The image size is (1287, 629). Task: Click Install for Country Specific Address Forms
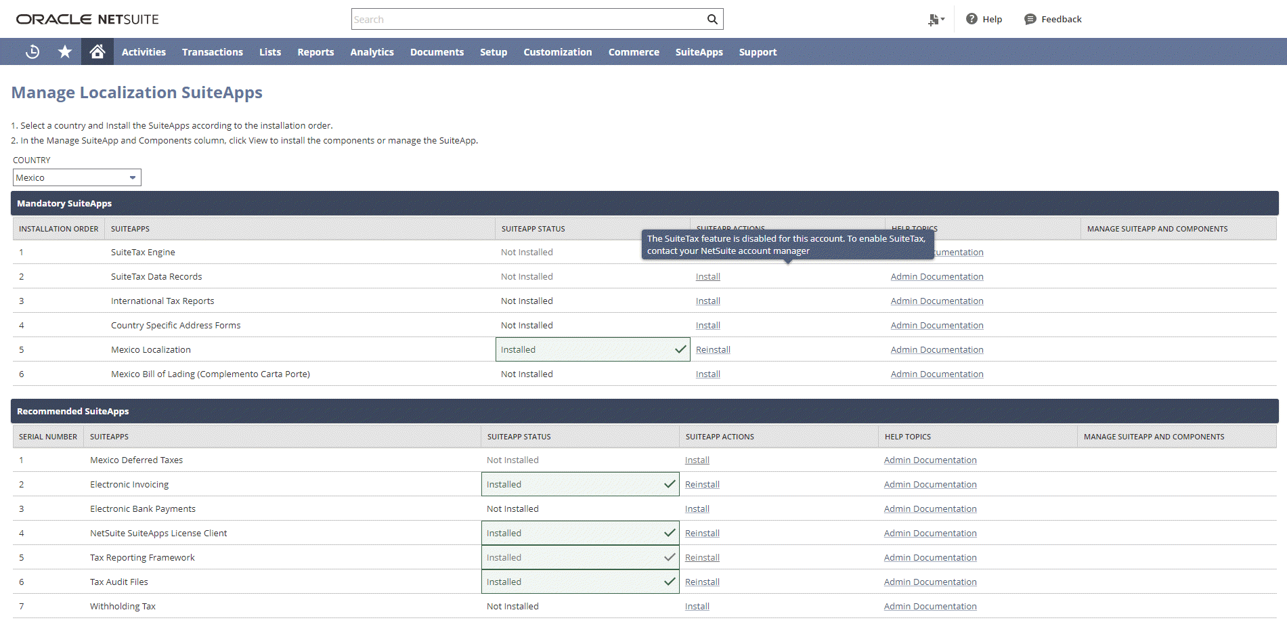[708, 325]
